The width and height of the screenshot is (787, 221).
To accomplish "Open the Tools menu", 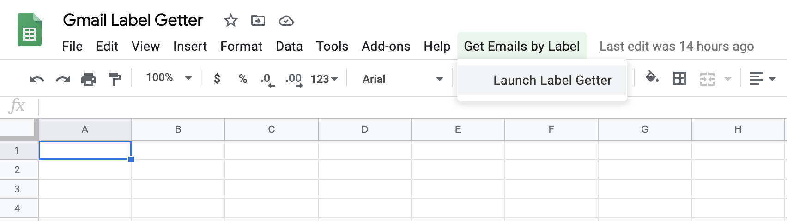I will (x=332, y=47).
